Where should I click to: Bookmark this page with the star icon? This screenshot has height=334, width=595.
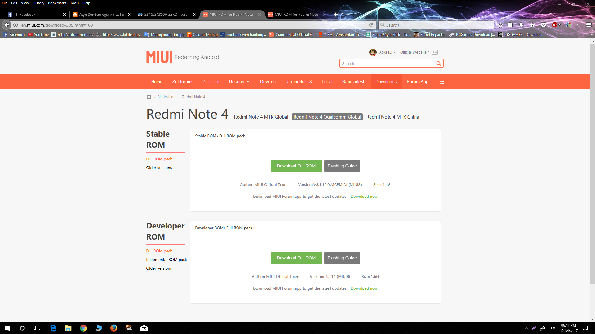tap(500, 25)
